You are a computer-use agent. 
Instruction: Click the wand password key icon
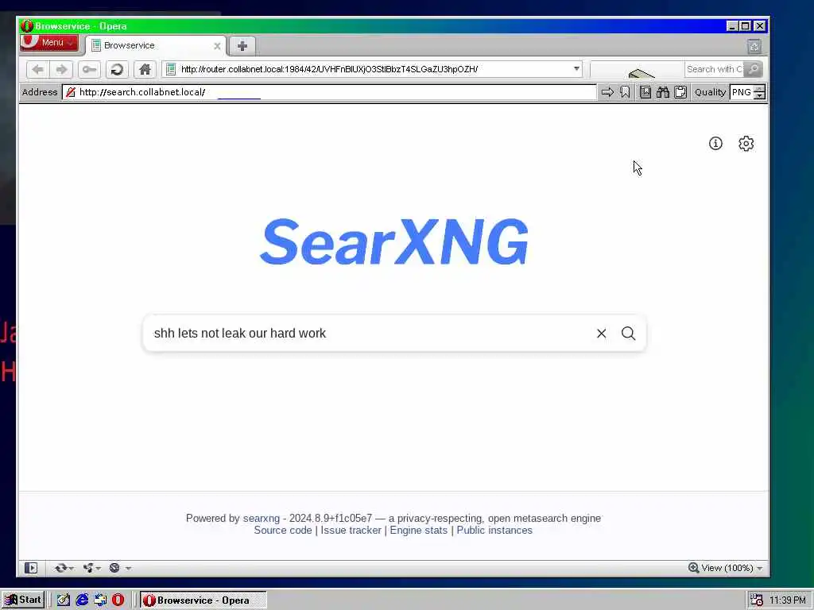[89, 69]
